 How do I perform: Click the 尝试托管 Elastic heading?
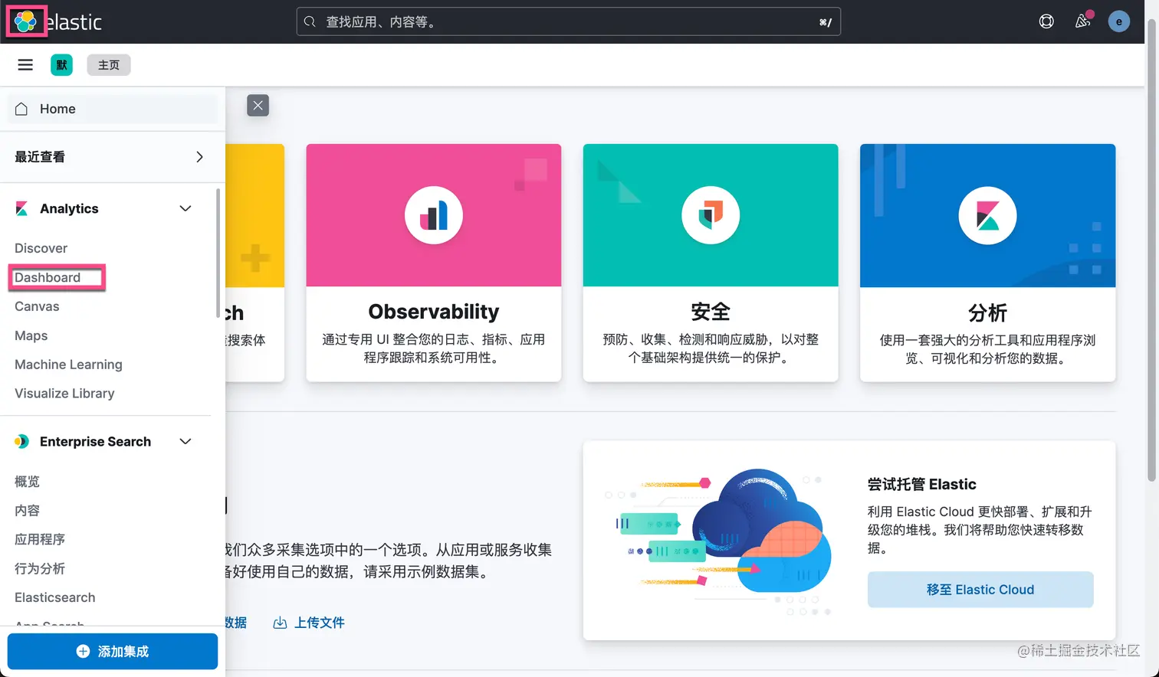click(922, 484)
